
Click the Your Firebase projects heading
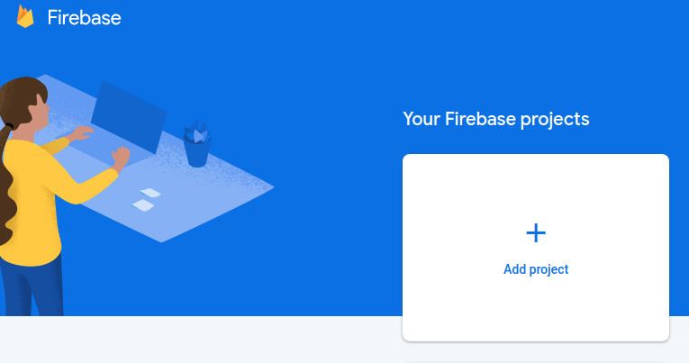(496, 119)
